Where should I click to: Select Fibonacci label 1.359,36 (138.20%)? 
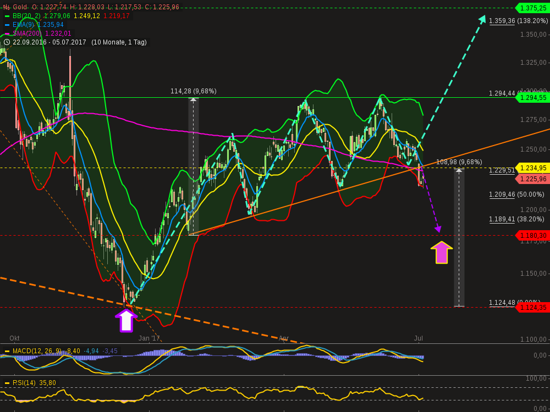click(x=519, y=21)
